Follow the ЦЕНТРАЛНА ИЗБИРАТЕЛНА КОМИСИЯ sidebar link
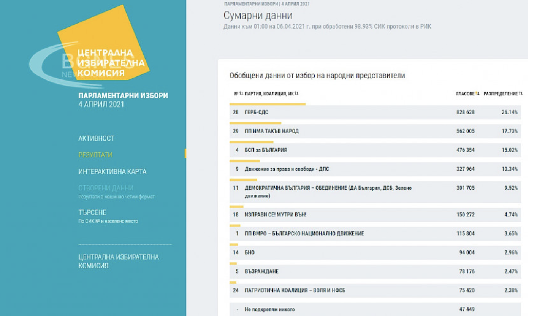The image size is (545, 317). click(x=118, y=262)
